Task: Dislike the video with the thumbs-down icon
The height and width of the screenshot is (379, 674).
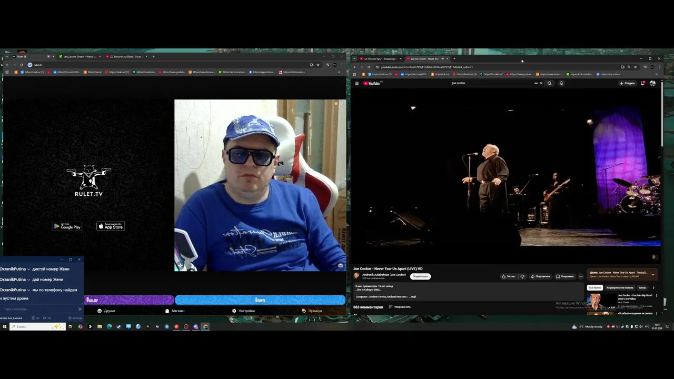Action: [x=522, y=276]
